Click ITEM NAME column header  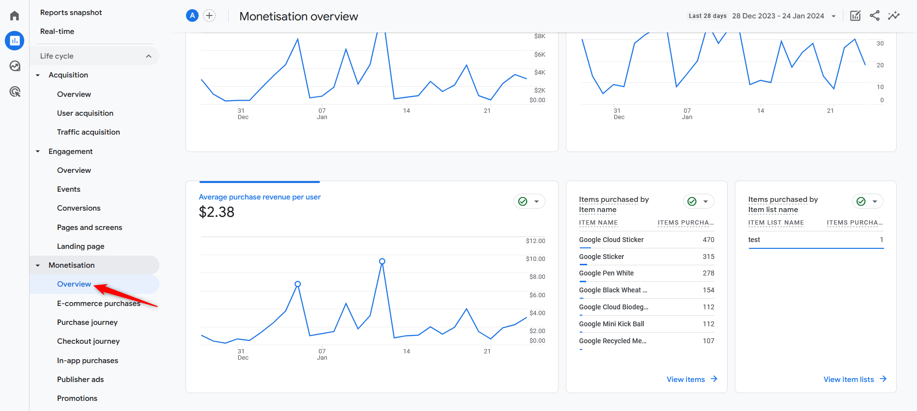(598, 223)
